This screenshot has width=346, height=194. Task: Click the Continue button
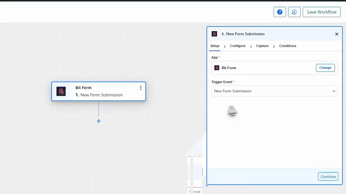[x=328, y=176]
